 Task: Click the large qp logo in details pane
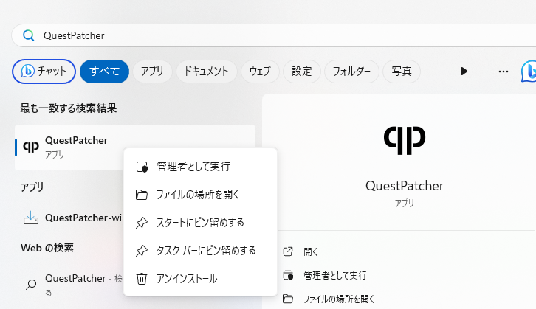[405, 140]
